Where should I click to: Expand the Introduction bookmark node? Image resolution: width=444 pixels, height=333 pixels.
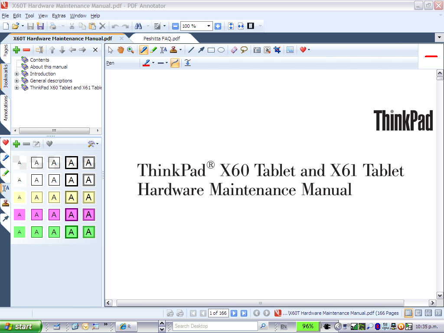tap(17, 74)
